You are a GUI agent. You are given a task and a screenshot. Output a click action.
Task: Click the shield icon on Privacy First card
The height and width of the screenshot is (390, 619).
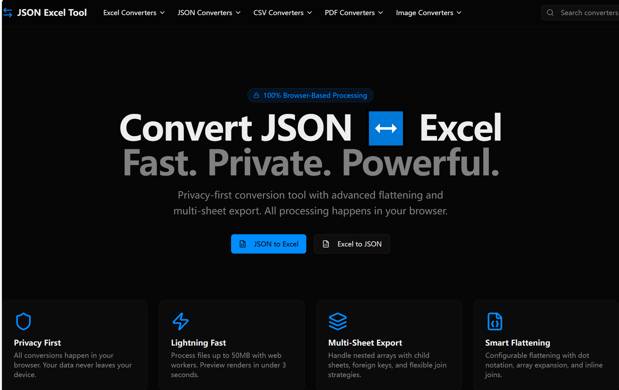click(x=23, y=321)
